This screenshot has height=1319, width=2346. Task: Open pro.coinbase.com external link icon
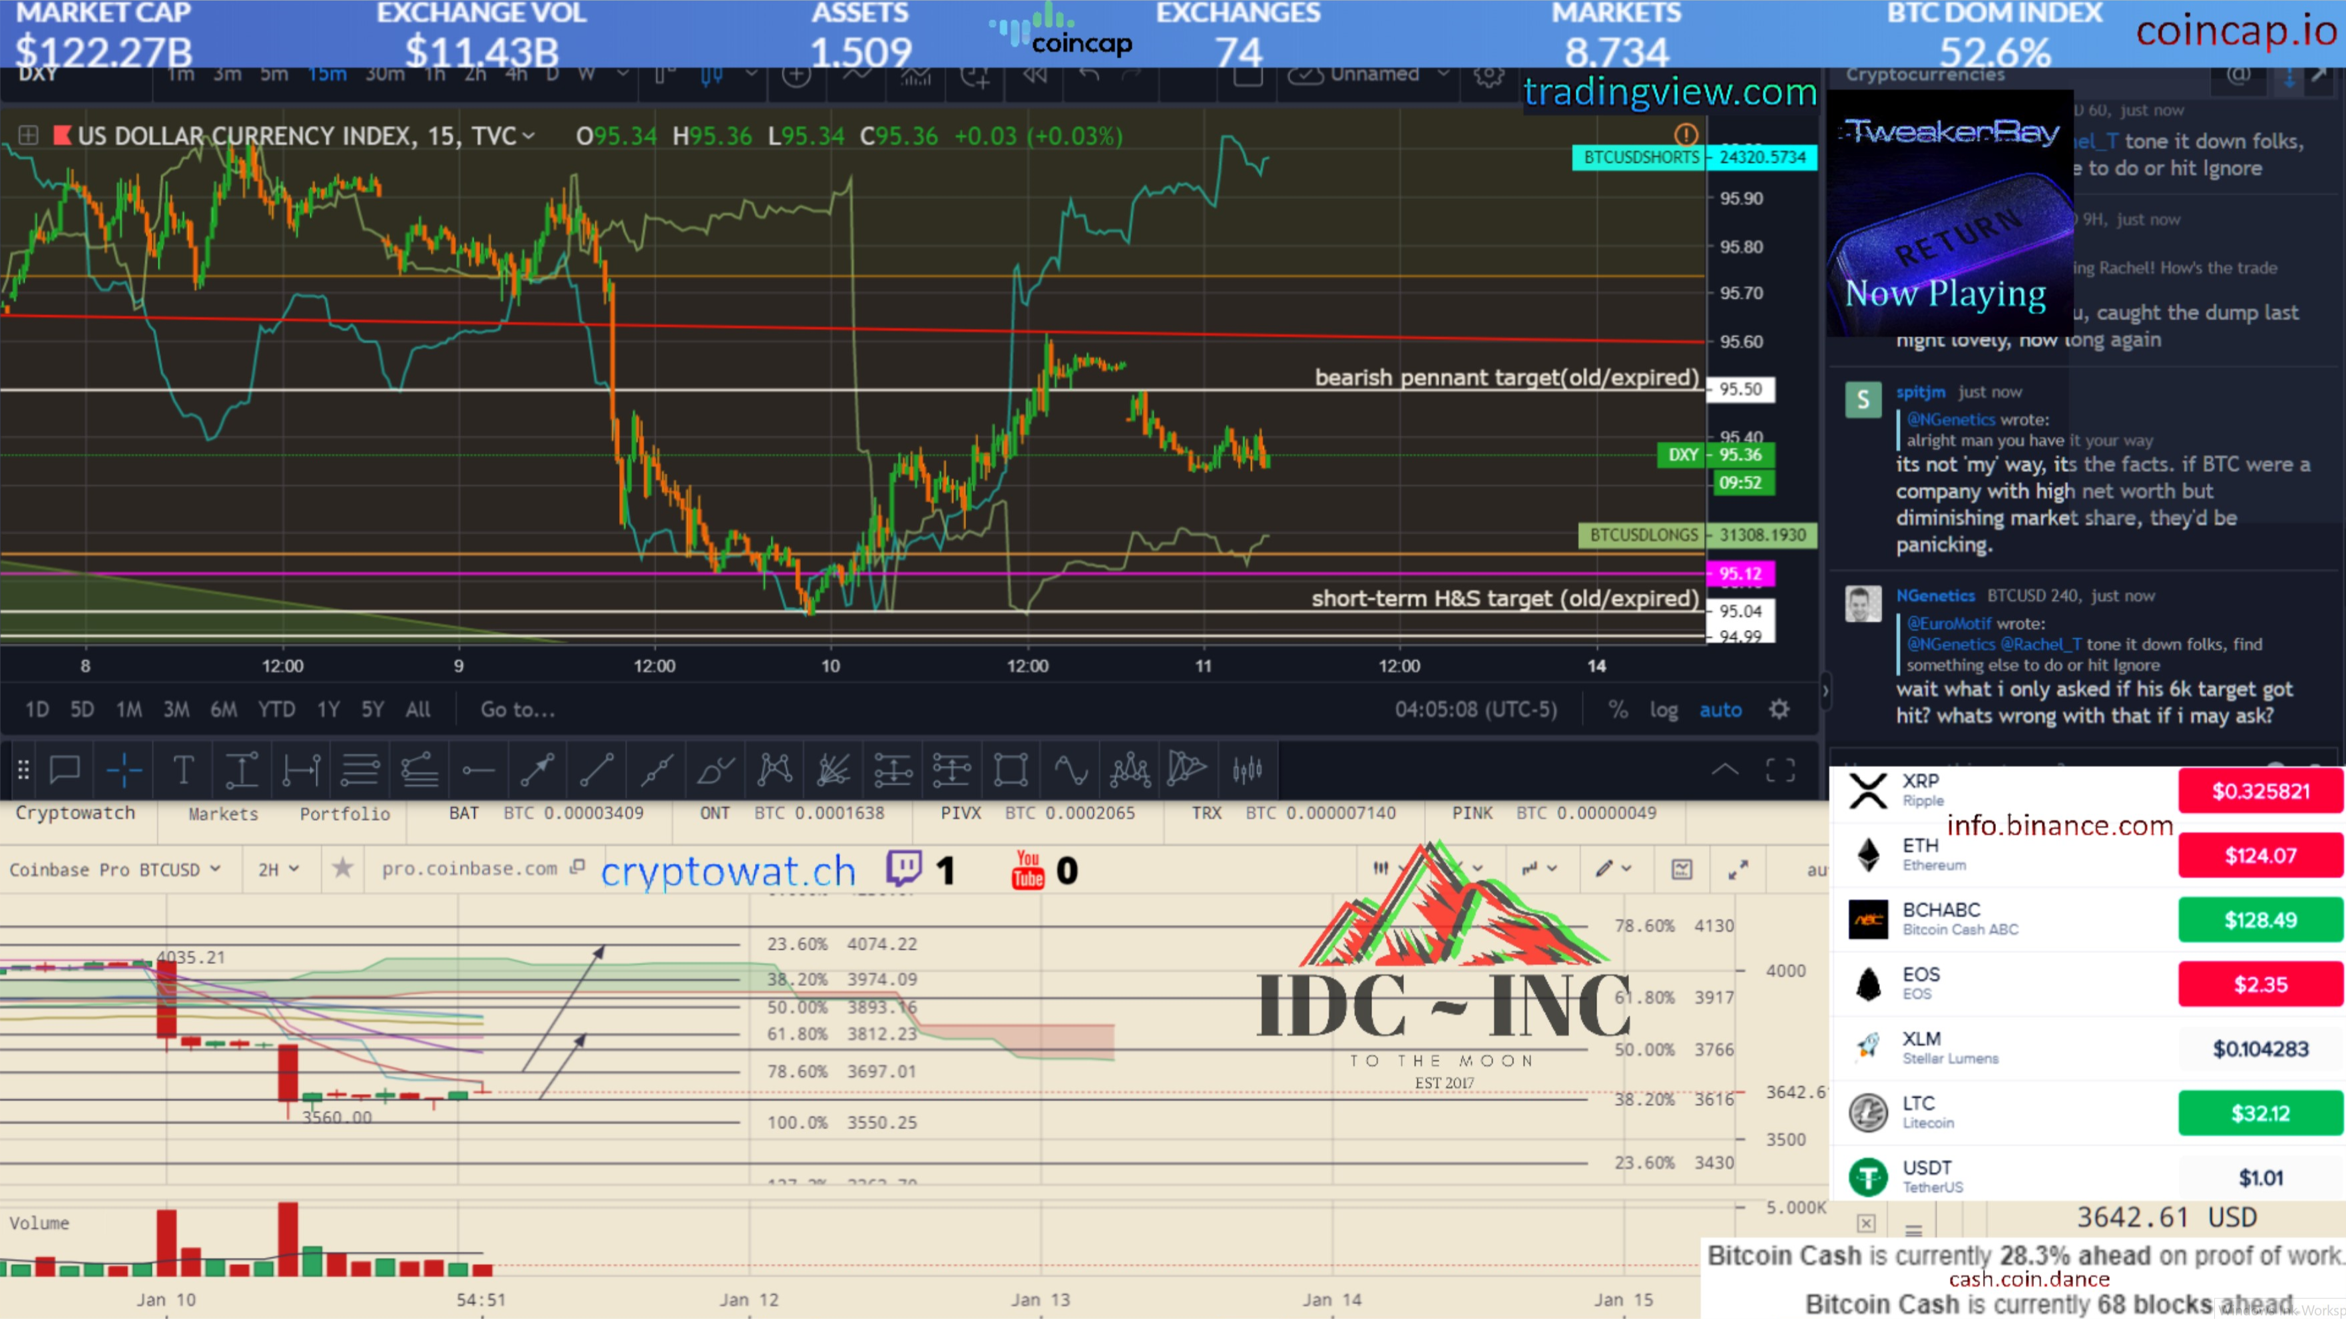pyautogui.click(x=577, y=867)
